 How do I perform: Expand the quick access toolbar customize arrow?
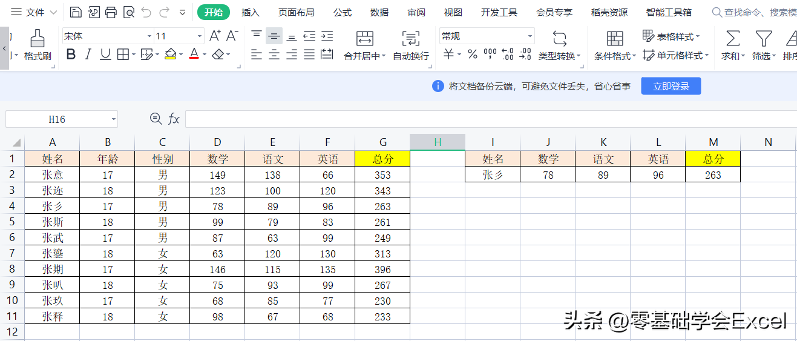tap(183, 12)
